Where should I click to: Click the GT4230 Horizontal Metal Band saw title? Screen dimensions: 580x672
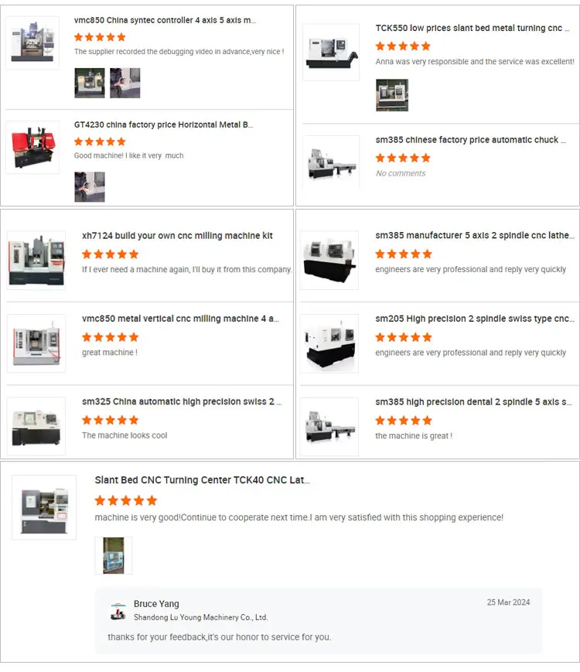pyautogui.click(x=163, y=125)
